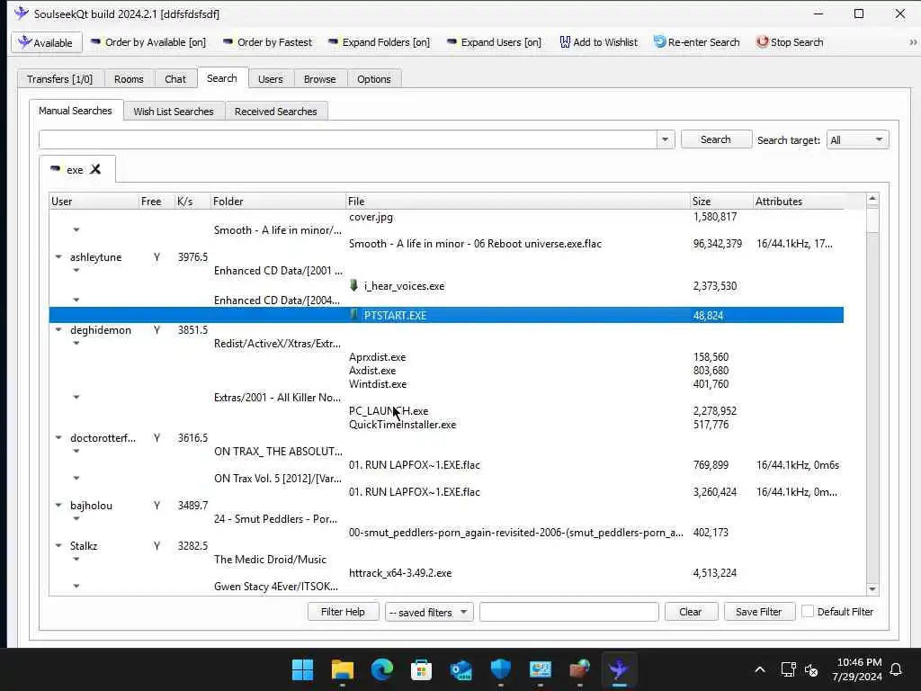Select the Manual Searches tab
The image size is (921, 691).
76,111
